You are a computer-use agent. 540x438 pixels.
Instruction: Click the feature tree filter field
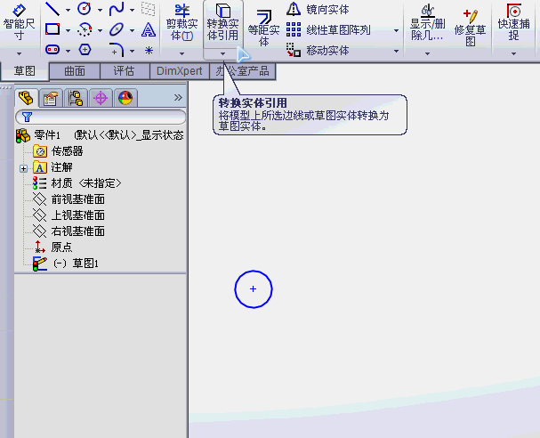[101, 118]
